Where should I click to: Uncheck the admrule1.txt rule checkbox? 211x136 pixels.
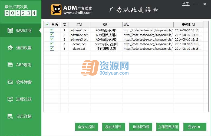(52, 30)
